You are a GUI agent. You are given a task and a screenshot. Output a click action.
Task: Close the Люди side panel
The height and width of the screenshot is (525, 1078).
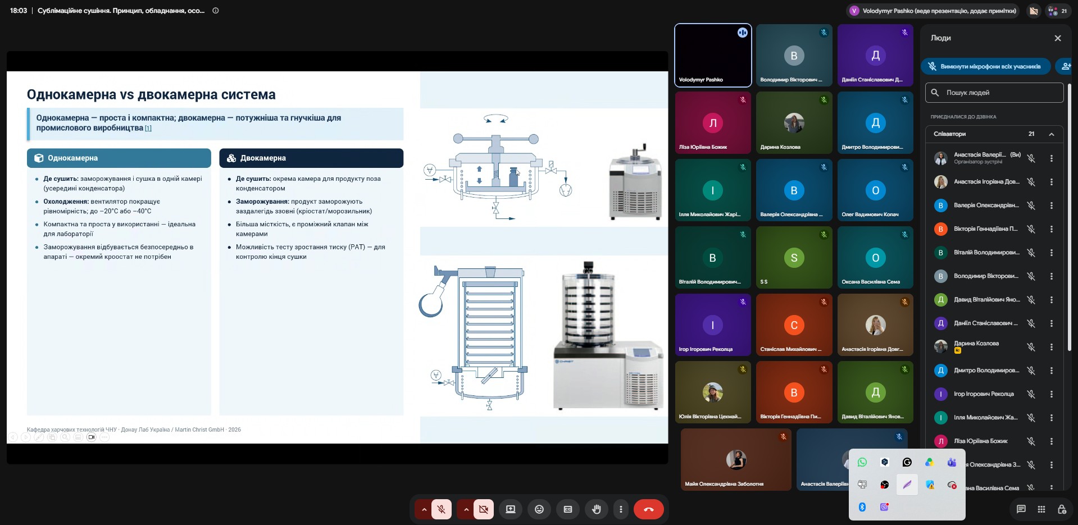(x=1058, y=38)
